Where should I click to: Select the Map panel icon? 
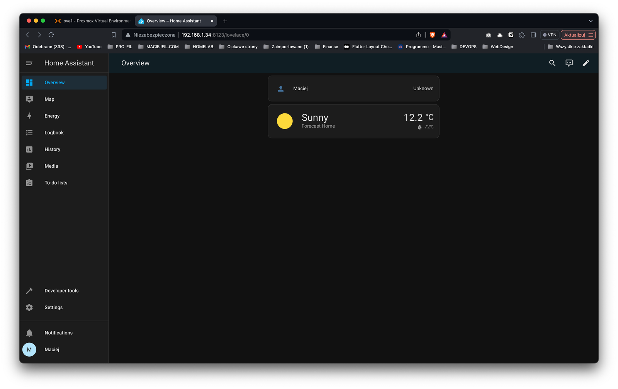click(29, 99)
